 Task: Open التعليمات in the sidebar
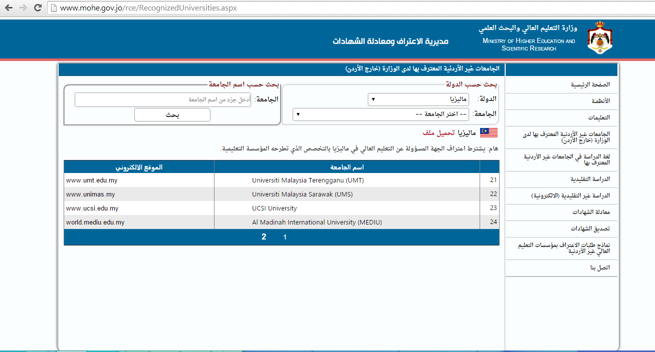coord(599,118)
